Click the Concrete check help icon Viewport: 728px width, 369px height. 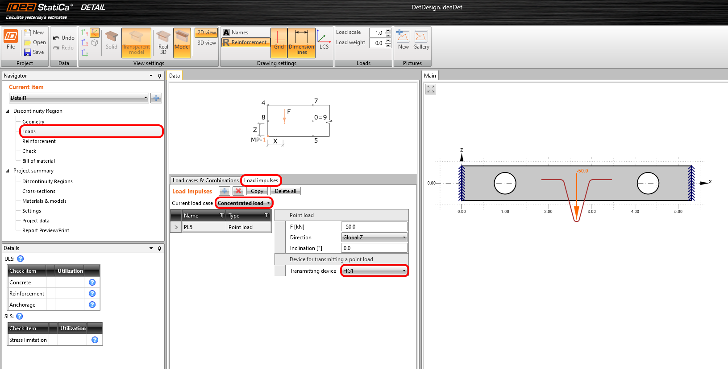92,283
